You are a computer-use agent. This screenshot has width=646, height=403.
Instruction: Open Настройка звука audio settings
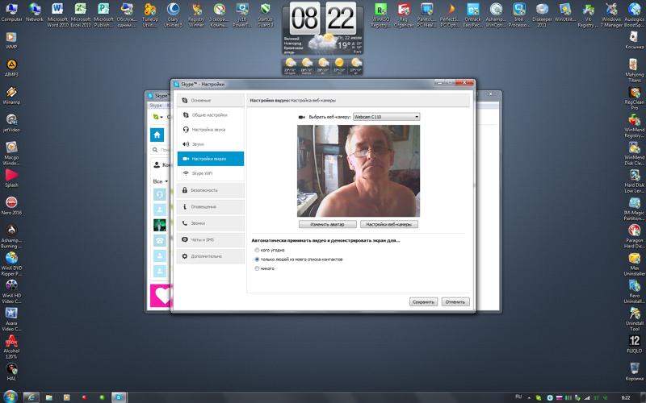tap(211, 130)
